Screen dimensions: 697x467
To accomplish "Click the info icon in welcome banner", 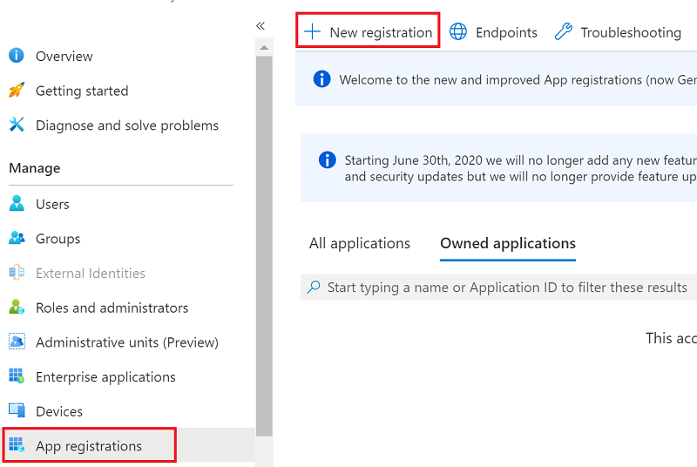I will click(x=321, y=79).
